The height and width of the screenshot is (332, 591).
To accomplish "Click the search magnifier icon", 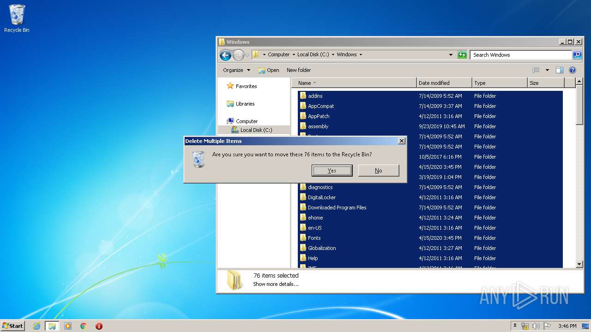I will pyautogui.click(x=577, y=55).
